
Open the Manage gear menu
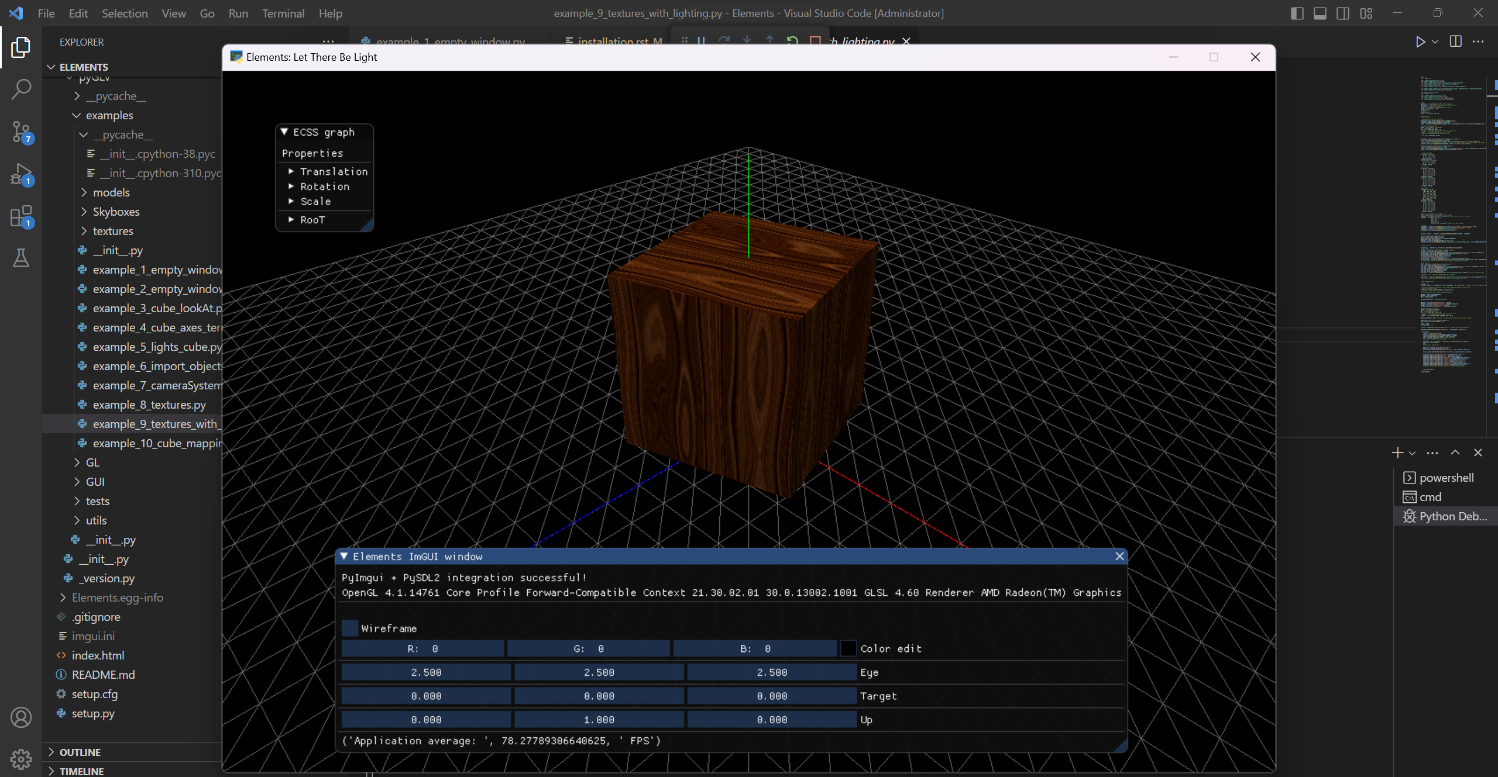coord(21,759)
